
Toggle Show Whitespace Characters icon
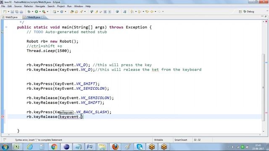pos(110,12)
